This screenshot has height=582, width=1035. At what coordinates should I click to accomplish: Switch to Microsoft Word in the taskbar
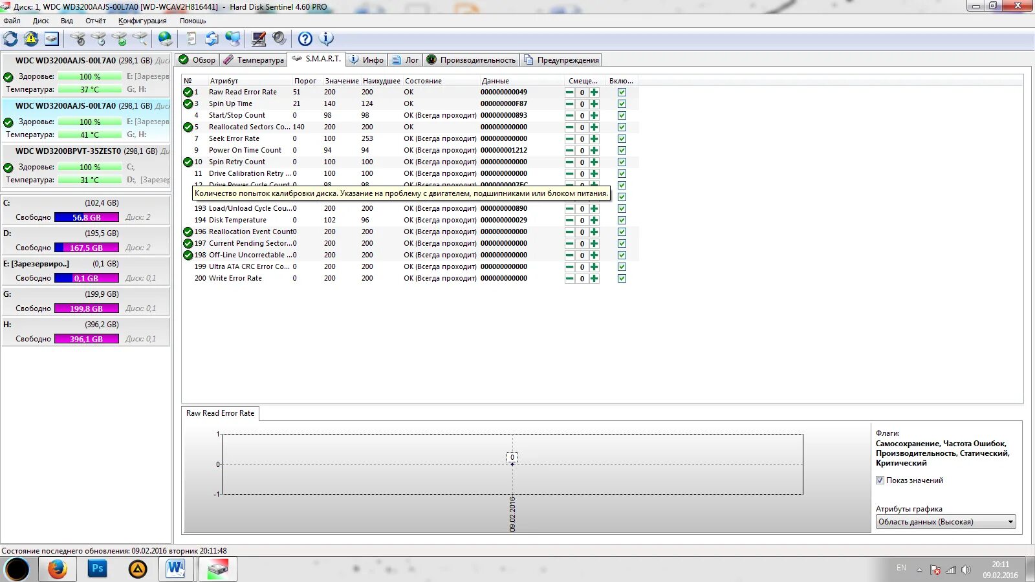(176, 569)
